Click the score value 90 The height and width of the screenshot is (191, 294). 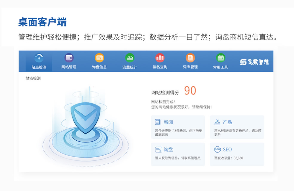(x=190, y=90)
